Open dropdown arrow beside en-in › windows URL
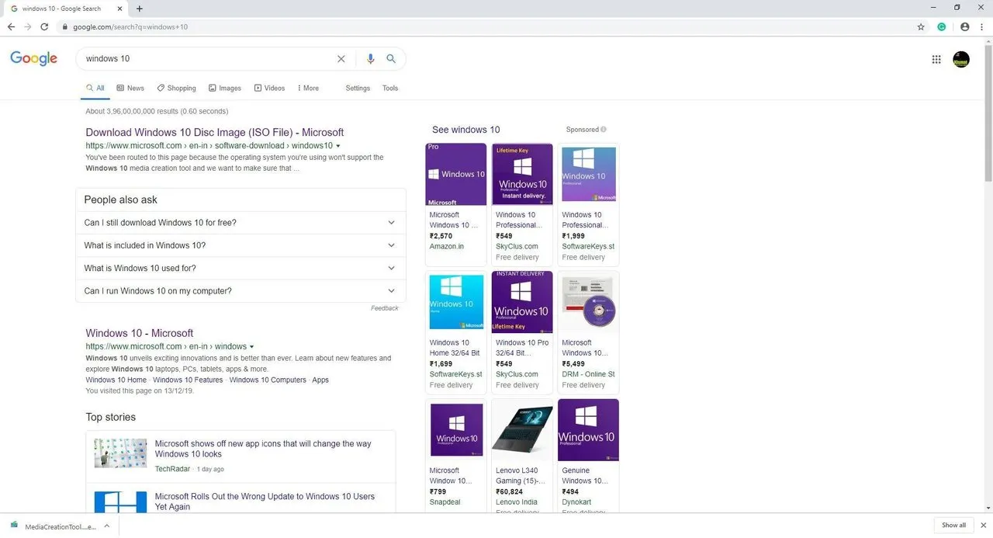 click(252, 346)
